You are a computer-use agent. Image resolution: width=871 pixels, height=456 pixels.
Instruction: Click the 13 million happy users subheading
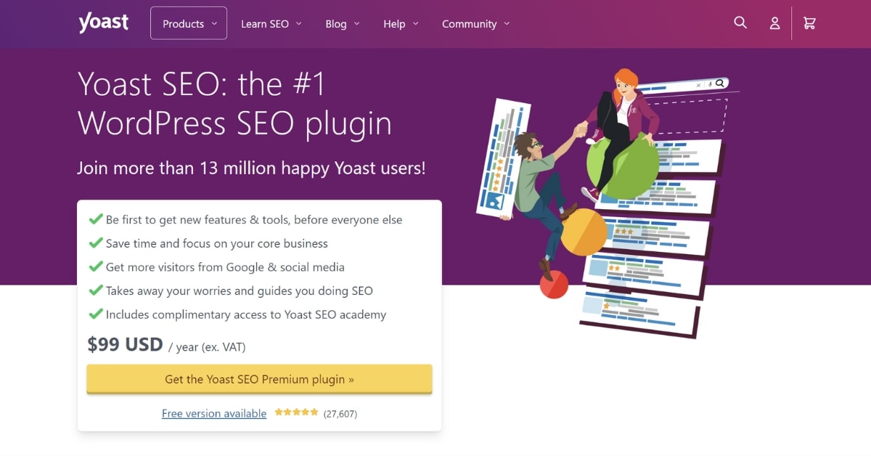pyautogui.click(x=251, y=168)
